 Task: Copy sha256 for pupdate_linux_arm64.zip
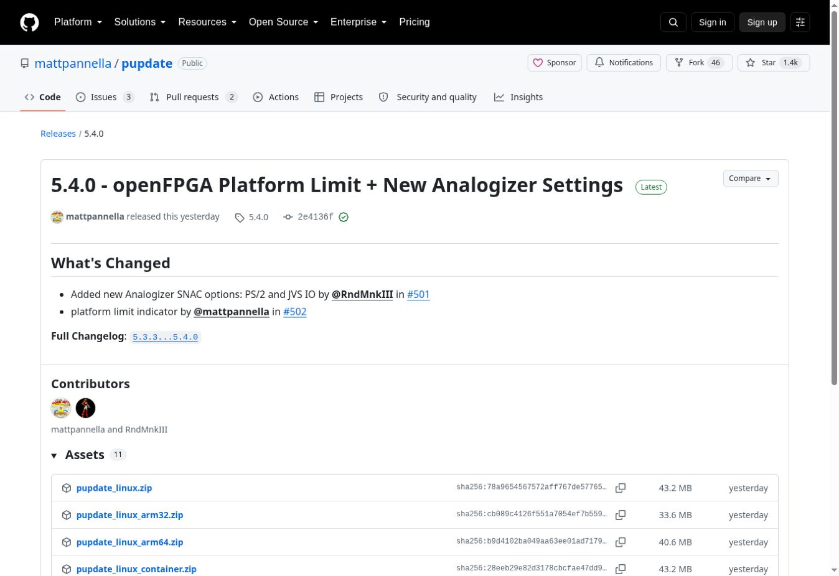(621, 542)
